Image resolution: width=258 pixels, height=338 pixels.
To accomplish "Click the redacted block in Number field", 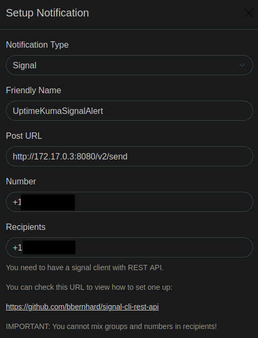I will [x=48, y=202].
